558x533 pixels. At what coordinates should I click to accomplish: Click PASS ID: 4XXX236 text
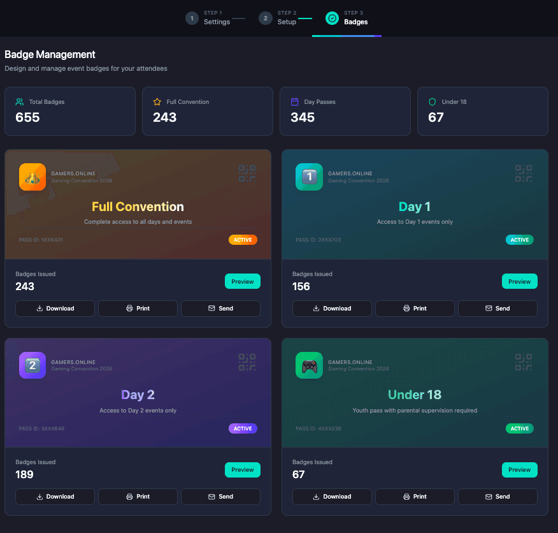click(x=318, y=428)
